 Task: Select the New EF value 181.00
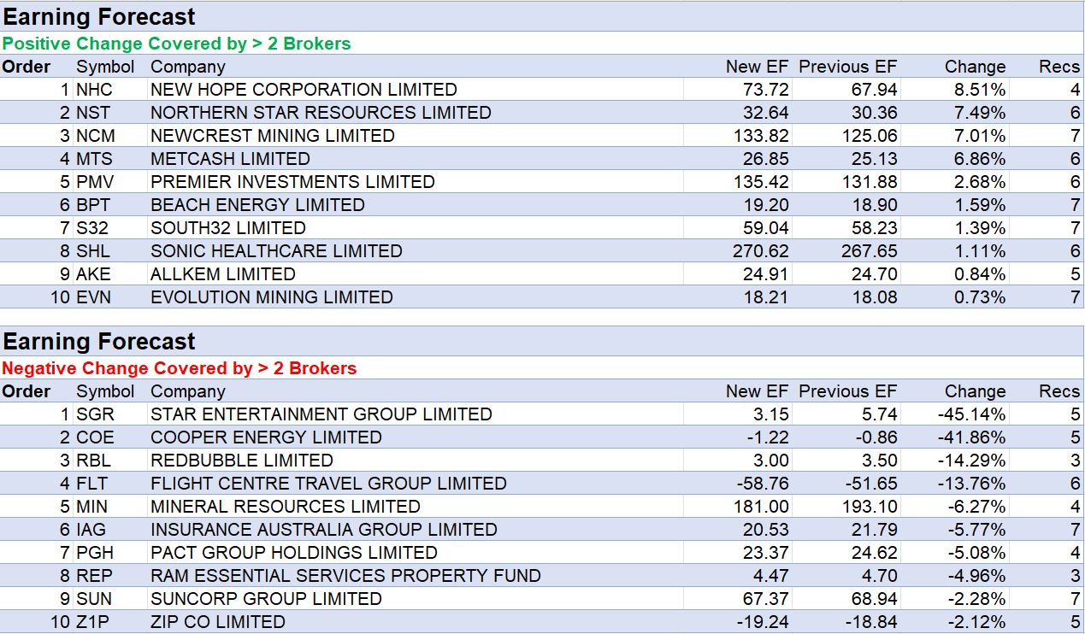coord(760,507)
